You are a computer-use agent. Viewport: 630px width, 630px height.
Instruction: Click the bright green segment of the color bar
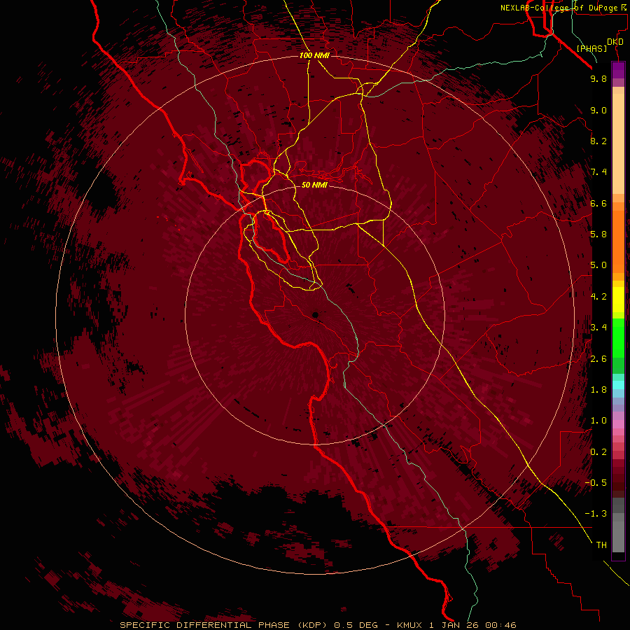click(x=618, y=337)
